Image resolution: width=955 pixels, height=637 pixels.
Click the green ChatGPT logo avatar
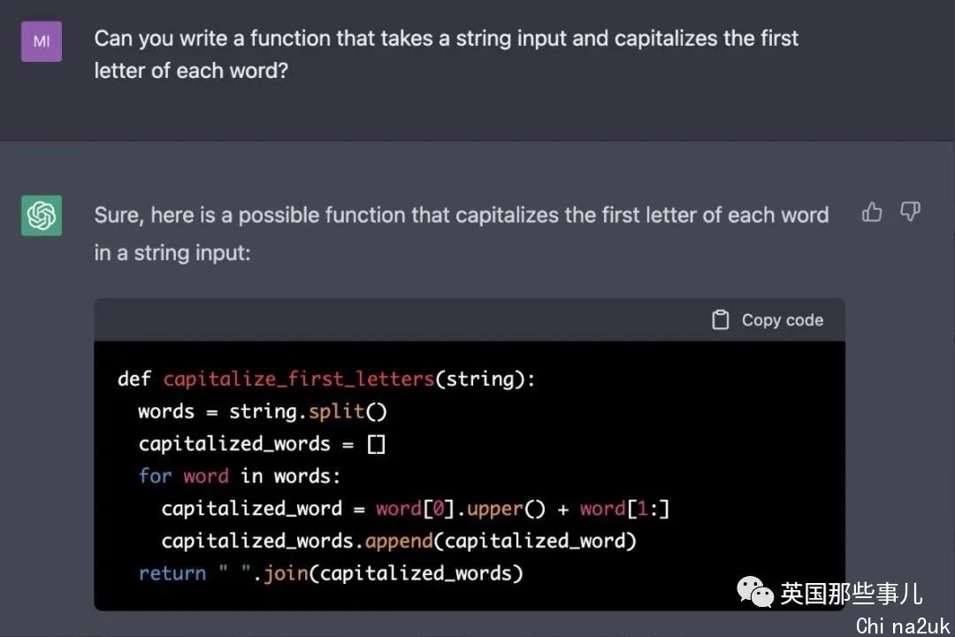[42, 215]
